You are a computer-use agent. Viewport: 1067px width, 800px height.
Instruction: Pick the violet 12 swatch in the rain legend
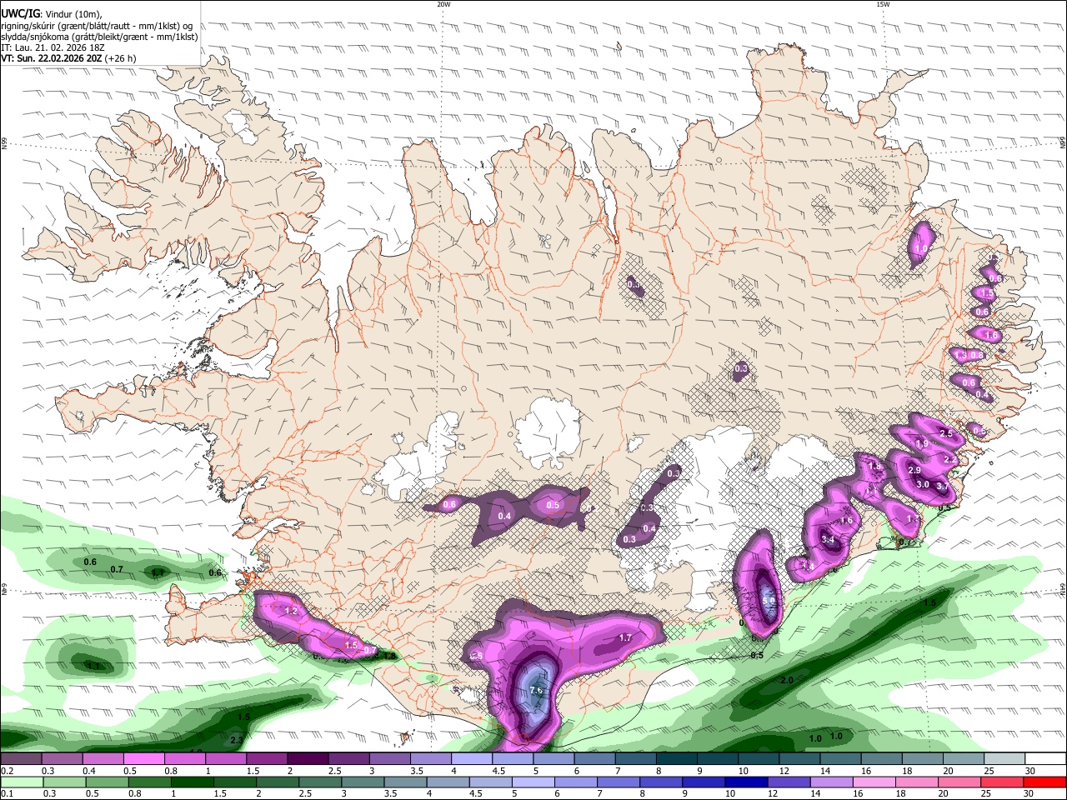(x=789, y=782)
